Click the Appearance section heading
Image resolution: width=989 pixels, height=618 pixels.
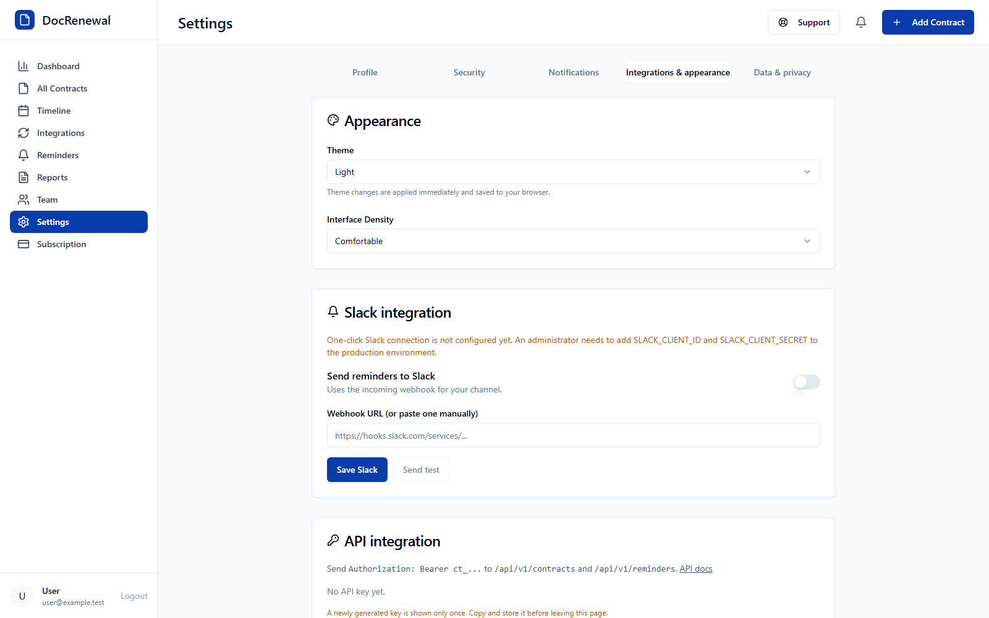click(383, 121)
